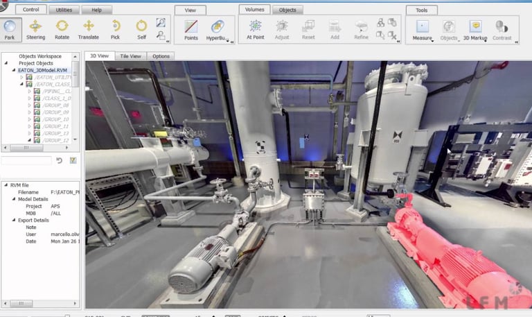Image resolution: width=532 pixels, height=317 pixels.
Task: Click the box delete X icon in Volumes
Action: [392, 35]
